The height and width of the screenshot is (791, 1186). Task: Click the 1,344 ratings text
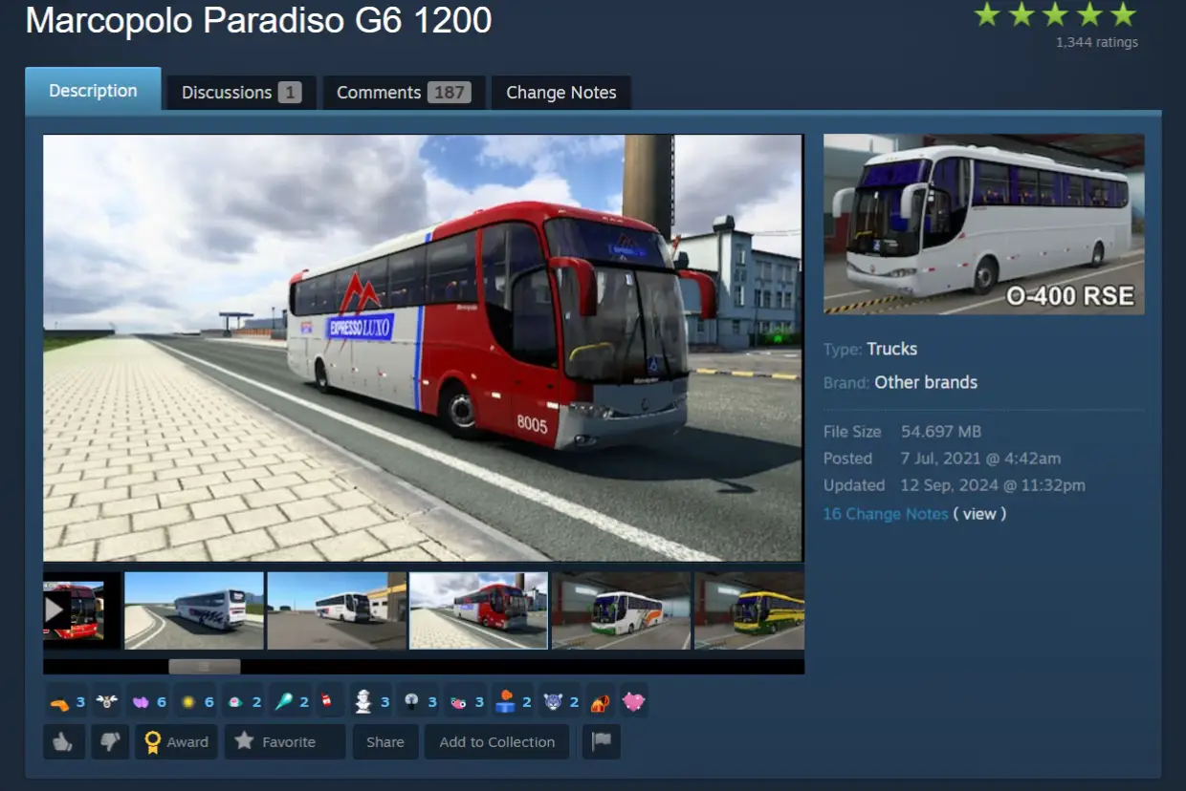[x=1097, y=43]
